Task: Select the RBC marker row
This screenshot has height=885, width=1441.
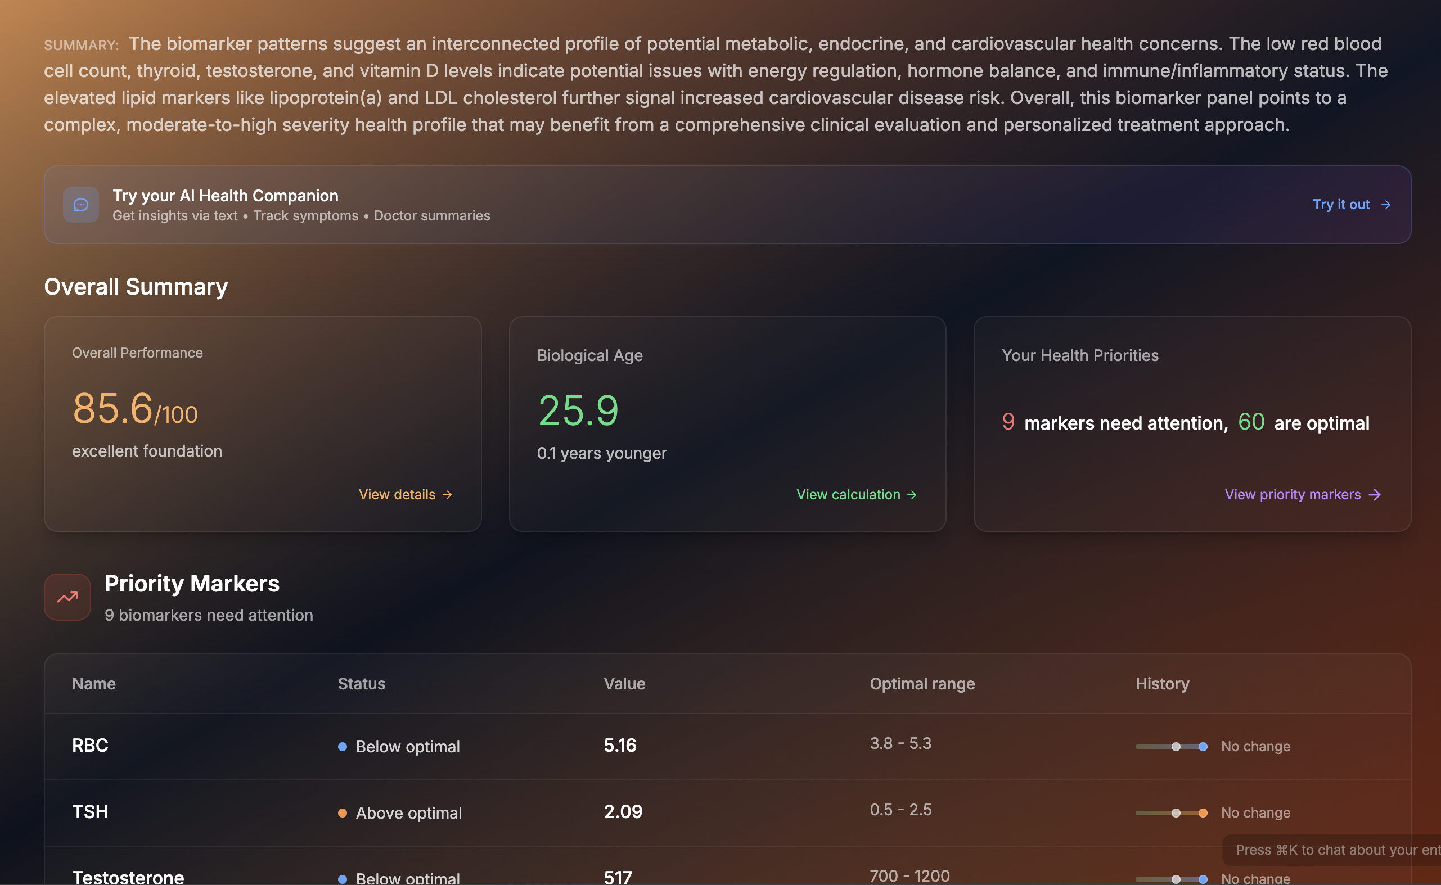Action: tap(90, 745)
